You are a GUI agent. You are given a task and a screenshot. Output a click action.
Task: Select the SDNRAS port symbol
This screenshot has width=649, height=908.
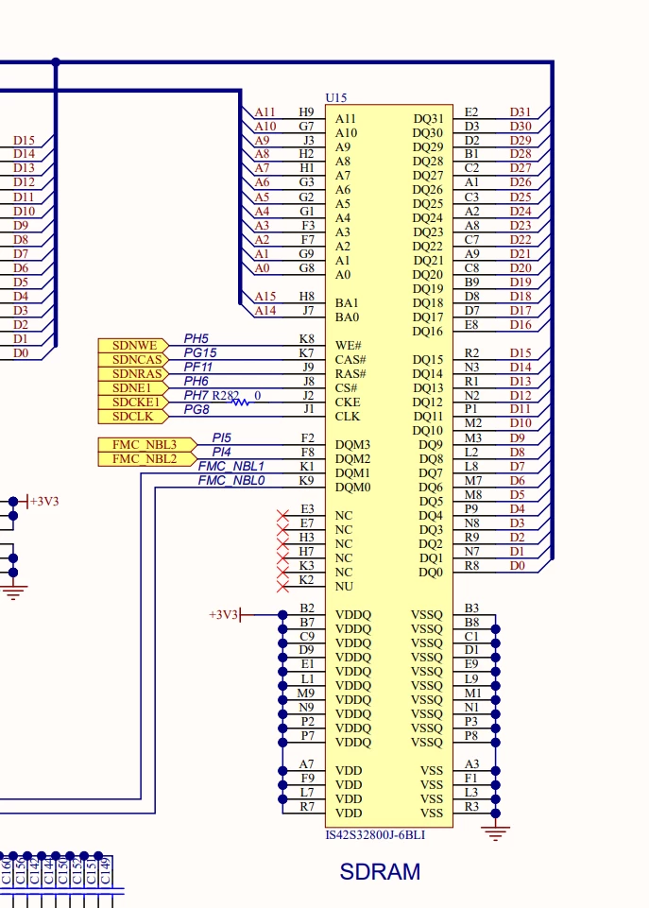pyautogui.click(x=133, y=373)
